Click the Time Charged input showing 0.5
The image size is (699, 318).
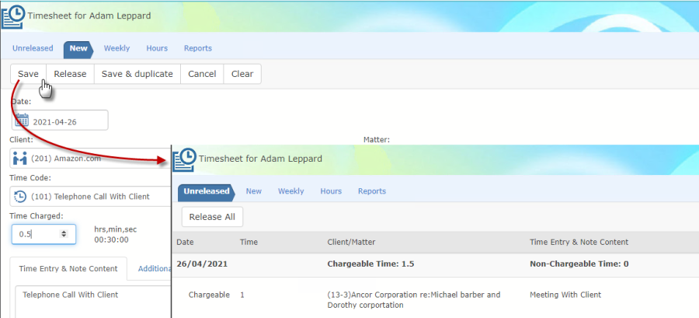[43, 234]
